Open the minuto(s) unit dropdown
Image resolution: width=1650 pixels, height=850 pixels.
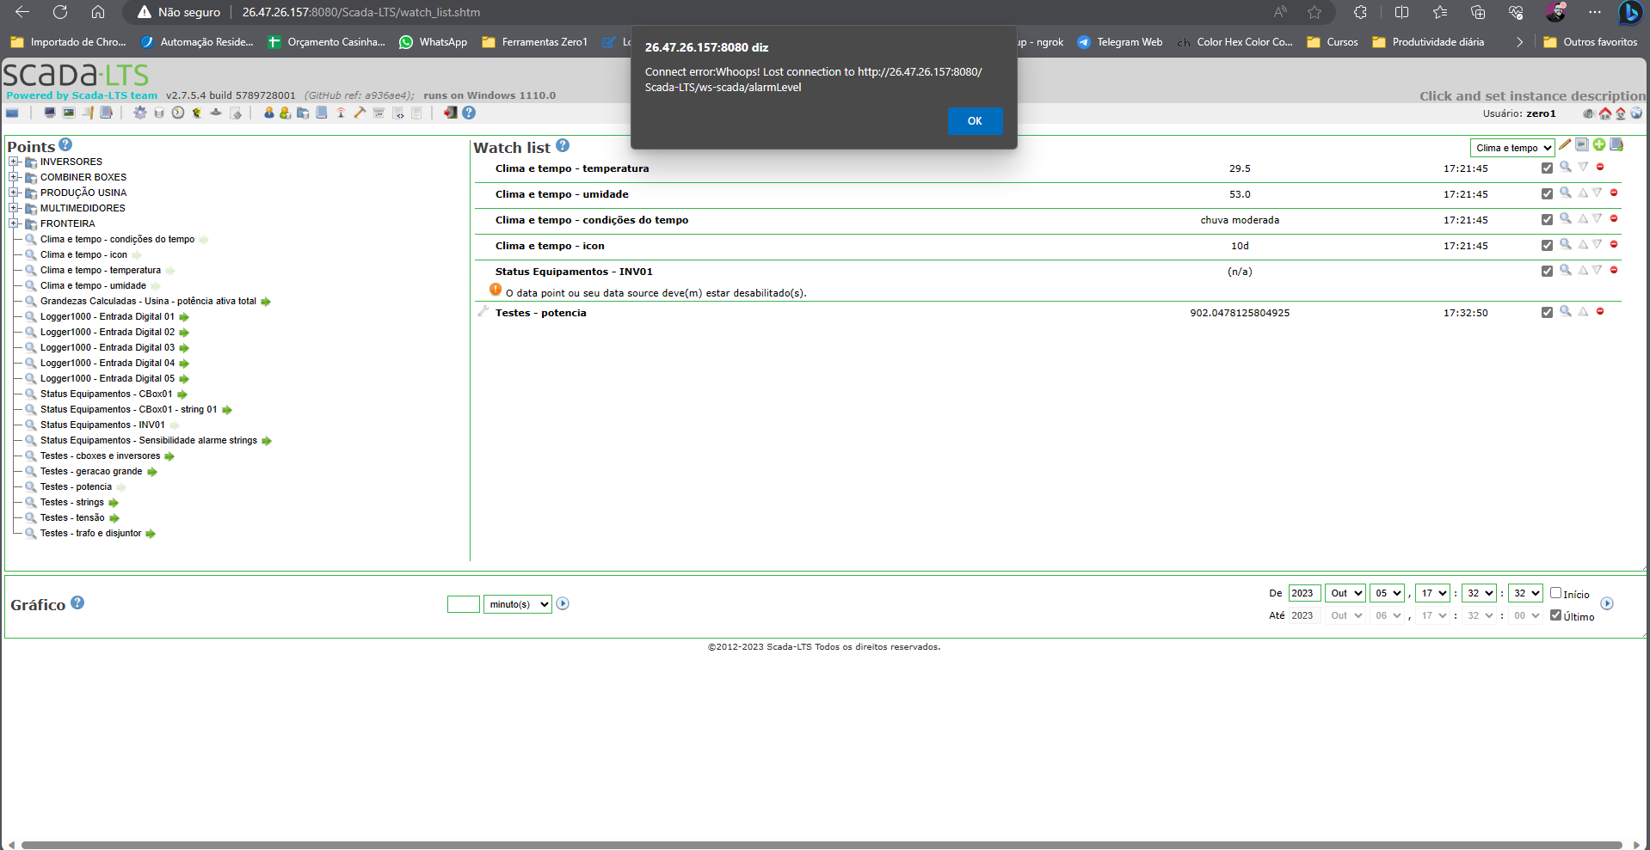point(516,604)
